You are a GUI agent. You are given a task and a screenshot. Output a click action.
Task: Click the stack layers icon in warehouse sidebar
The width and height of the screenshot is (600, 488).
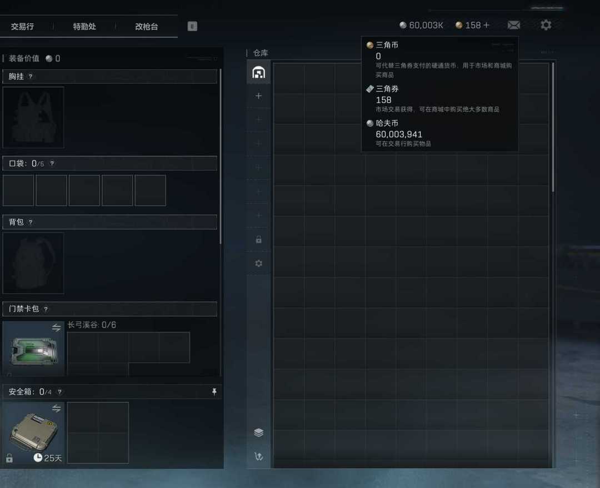pos(259,432)
